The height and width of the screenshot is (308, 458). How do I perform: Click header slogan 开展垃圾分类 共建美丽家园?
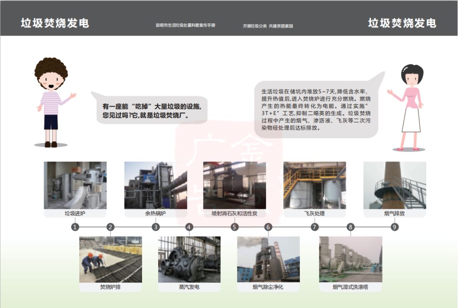tap(268, 26)
